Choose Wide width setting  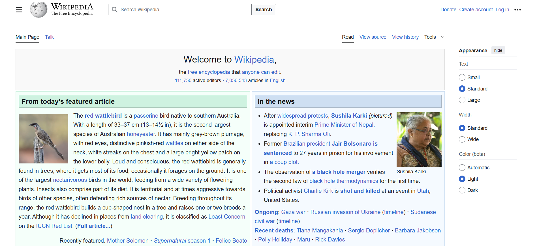coord(462,139)
